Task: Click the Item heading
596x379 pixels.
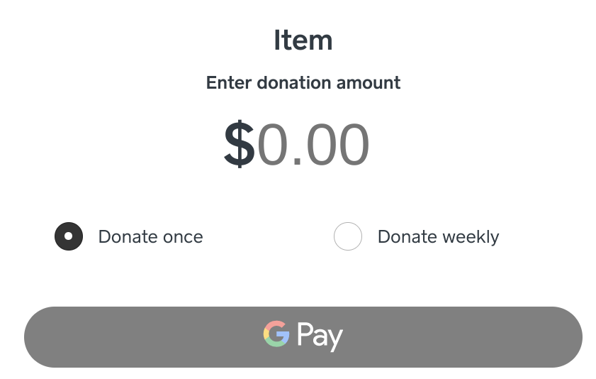Action: 303,40
